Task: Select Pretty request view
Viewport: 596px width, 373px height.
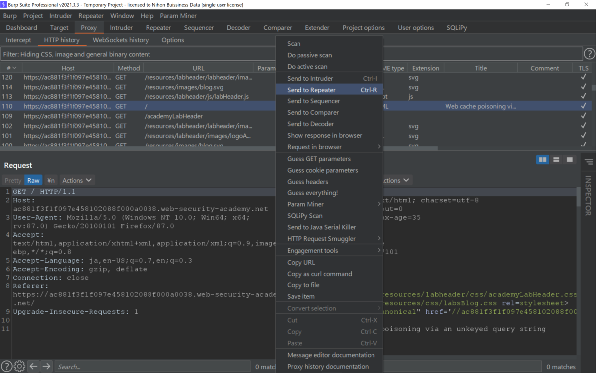Action: click(x=13, y=180)
